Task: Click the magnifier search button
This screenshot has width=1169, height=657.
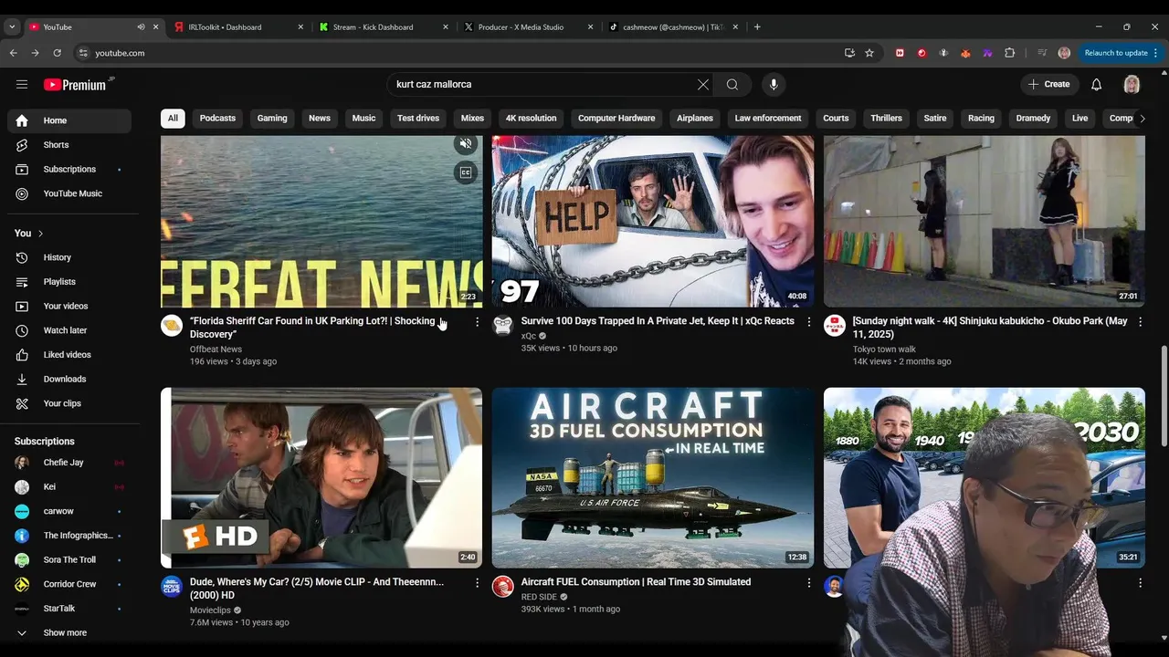Action: tap(732, 84)
